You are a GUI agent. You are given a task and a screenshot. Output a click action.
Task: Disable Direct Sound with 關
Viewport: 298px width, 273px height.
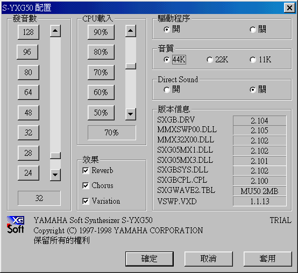[x=258, y=89]
